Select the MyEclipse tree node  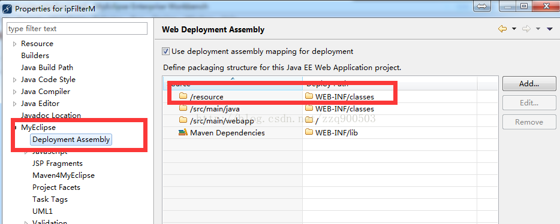pyautogui.click(x=38, y=127)
